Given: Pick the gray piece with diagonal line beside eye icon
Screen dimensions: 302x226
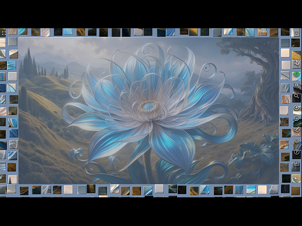Looking at the screenshot, I should [285, 76].
